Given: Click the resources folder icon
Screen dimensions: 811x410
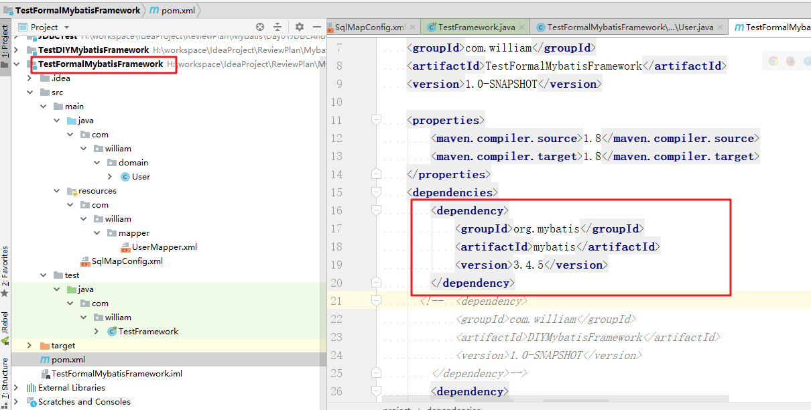Looking at the screenshot, I should click(x=72, y=191).
